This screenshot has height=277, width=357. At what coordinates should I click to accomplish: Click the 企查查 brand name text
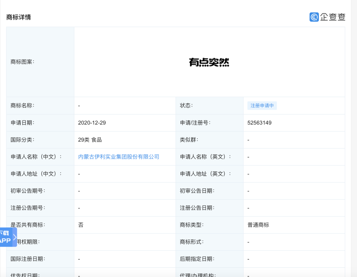click(x=333, y=17)
